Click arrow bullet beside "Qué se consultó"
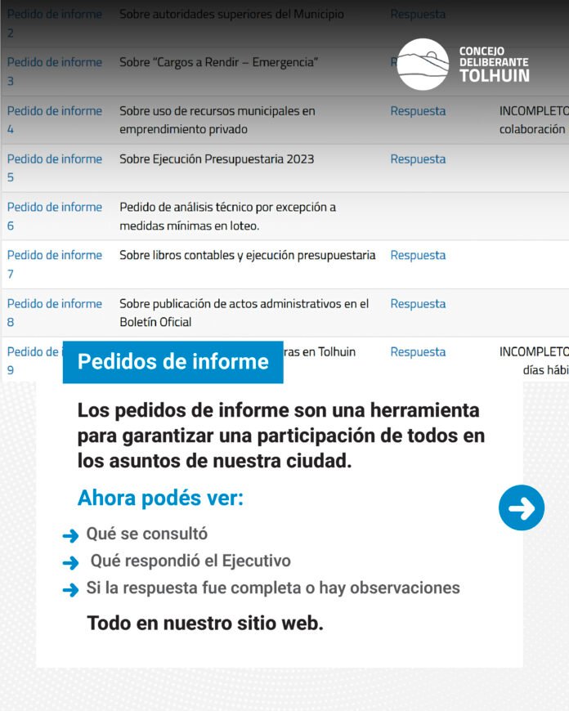This screenshot has width=569, height=711. 70,535
